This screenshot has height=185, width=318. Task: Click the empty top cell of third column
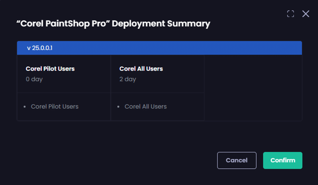tap(253, 74)
